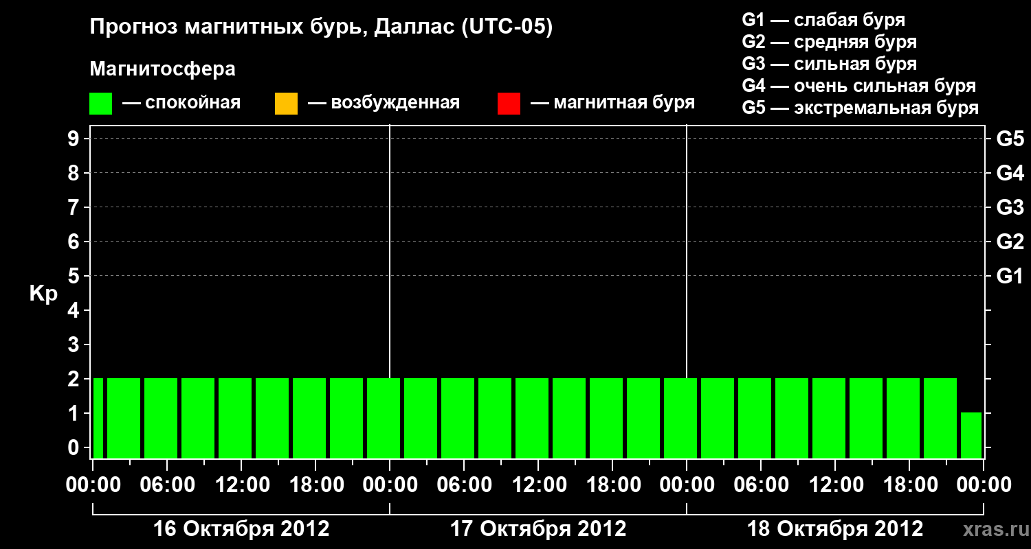Click the 'Kp' axis title
1031x549 pixels.
43,294
